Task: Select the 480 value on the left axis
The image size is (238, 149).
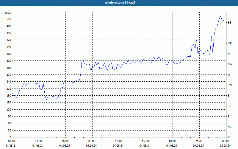Action: [9, 26]
